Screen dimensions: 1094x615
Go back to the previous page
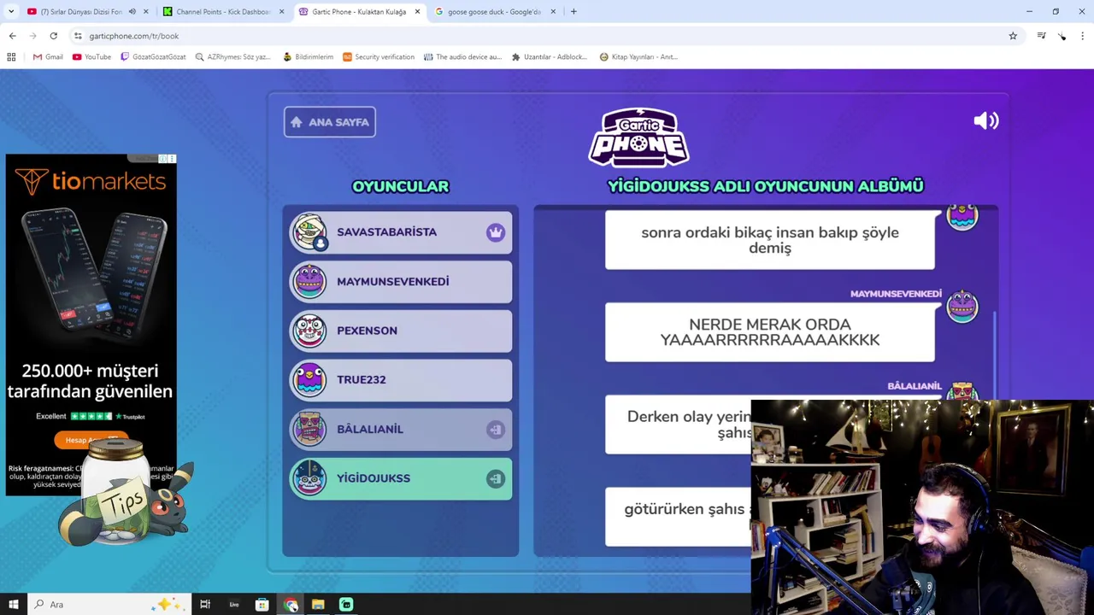coord(12,36)
